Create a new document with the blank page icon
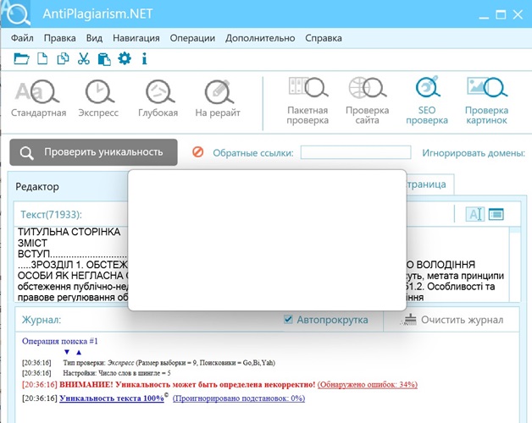532x423 pixels. coord(42,58)
